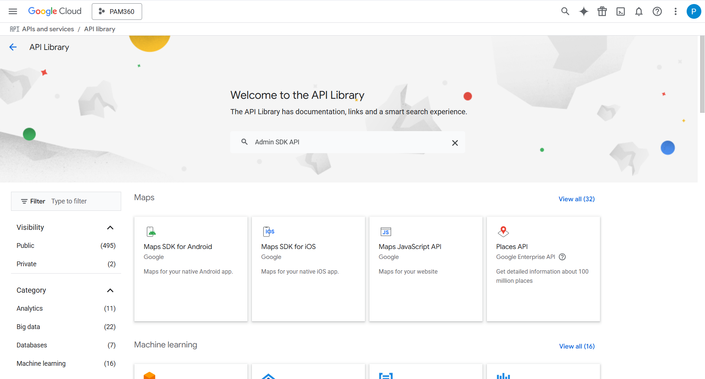The width and height of the screenshot is (705, 379).
Task: Filter by Private visibility
Action: (26, 264)
